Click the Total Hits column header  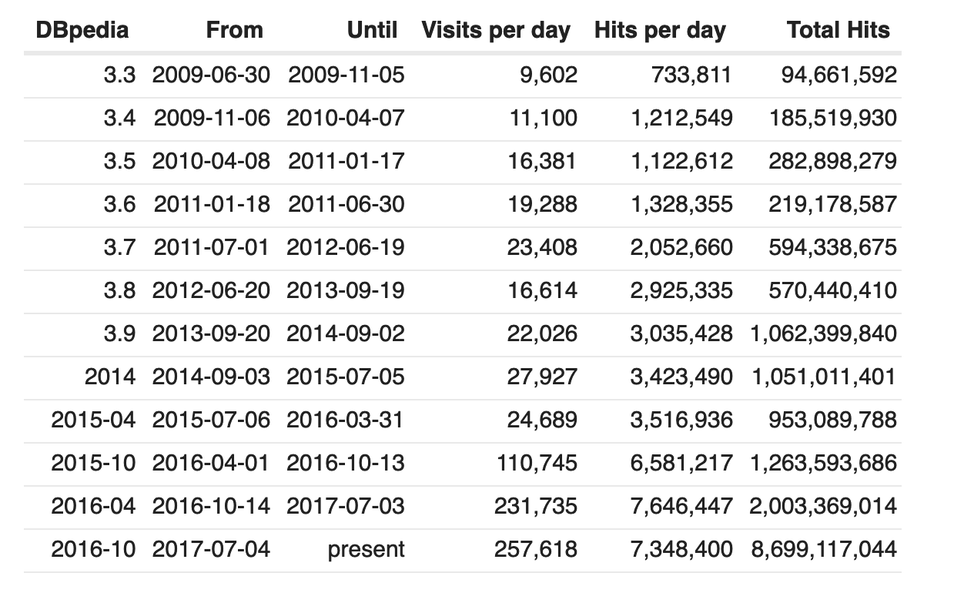click(838, 30)
